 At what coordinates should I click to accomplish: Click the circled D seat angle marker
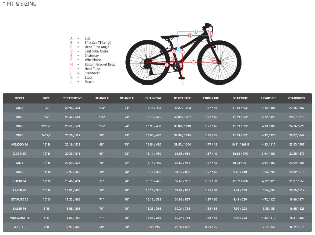[x=173, y=59]
